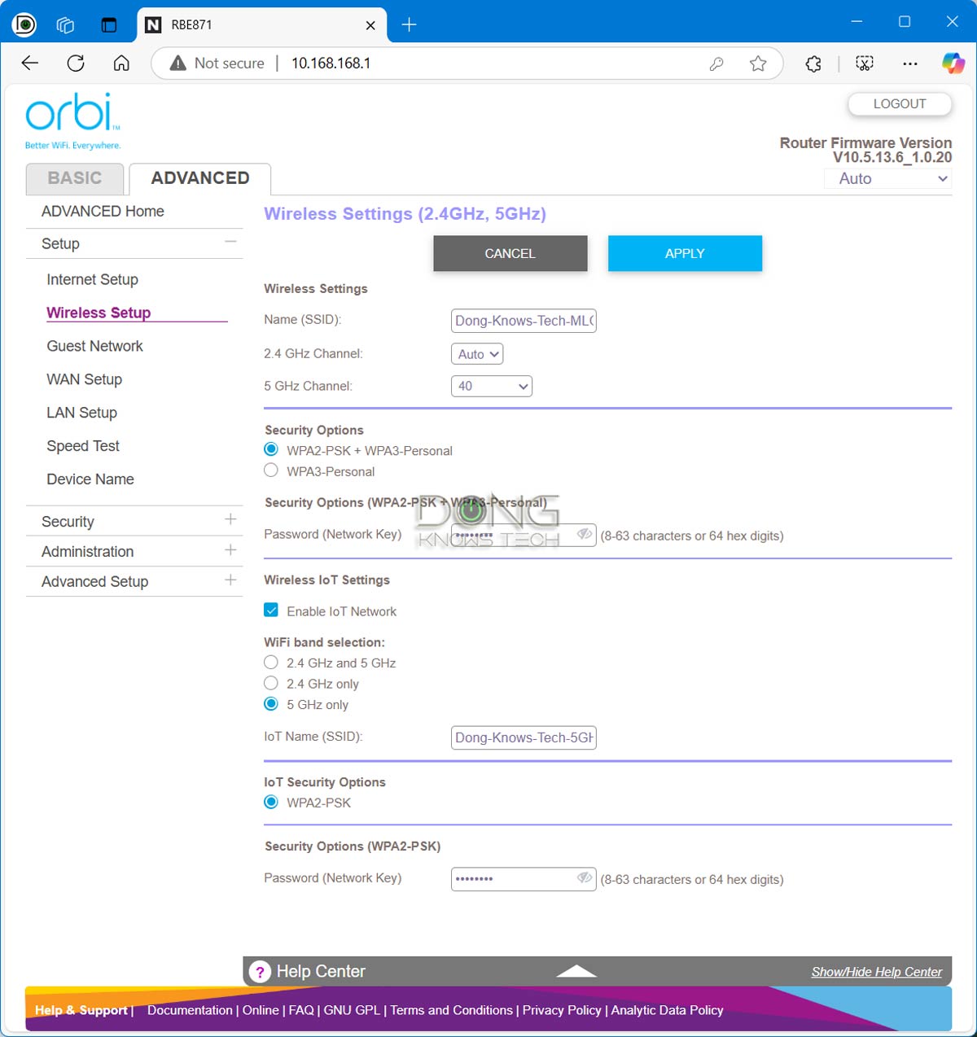Click the APPLY button
Viewport: 977px width, 1037px height.
685,253
